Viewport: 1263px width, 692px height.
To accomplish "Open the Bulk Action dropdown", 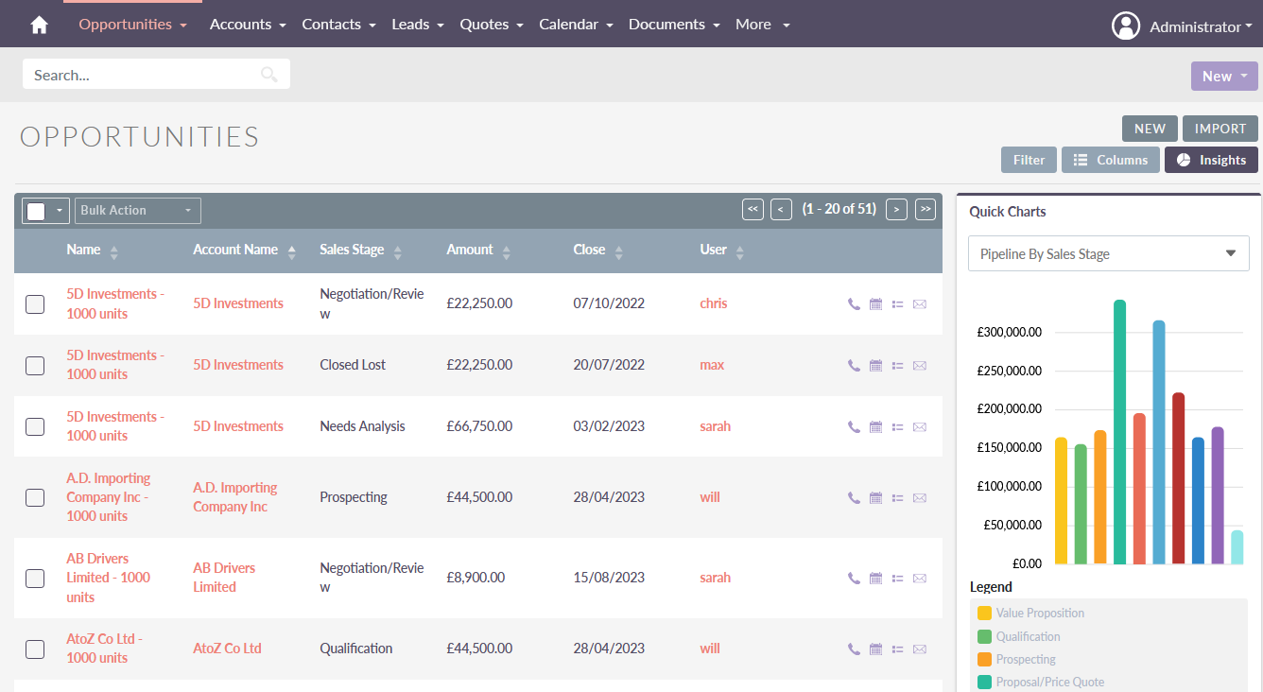I will point(138,211).
